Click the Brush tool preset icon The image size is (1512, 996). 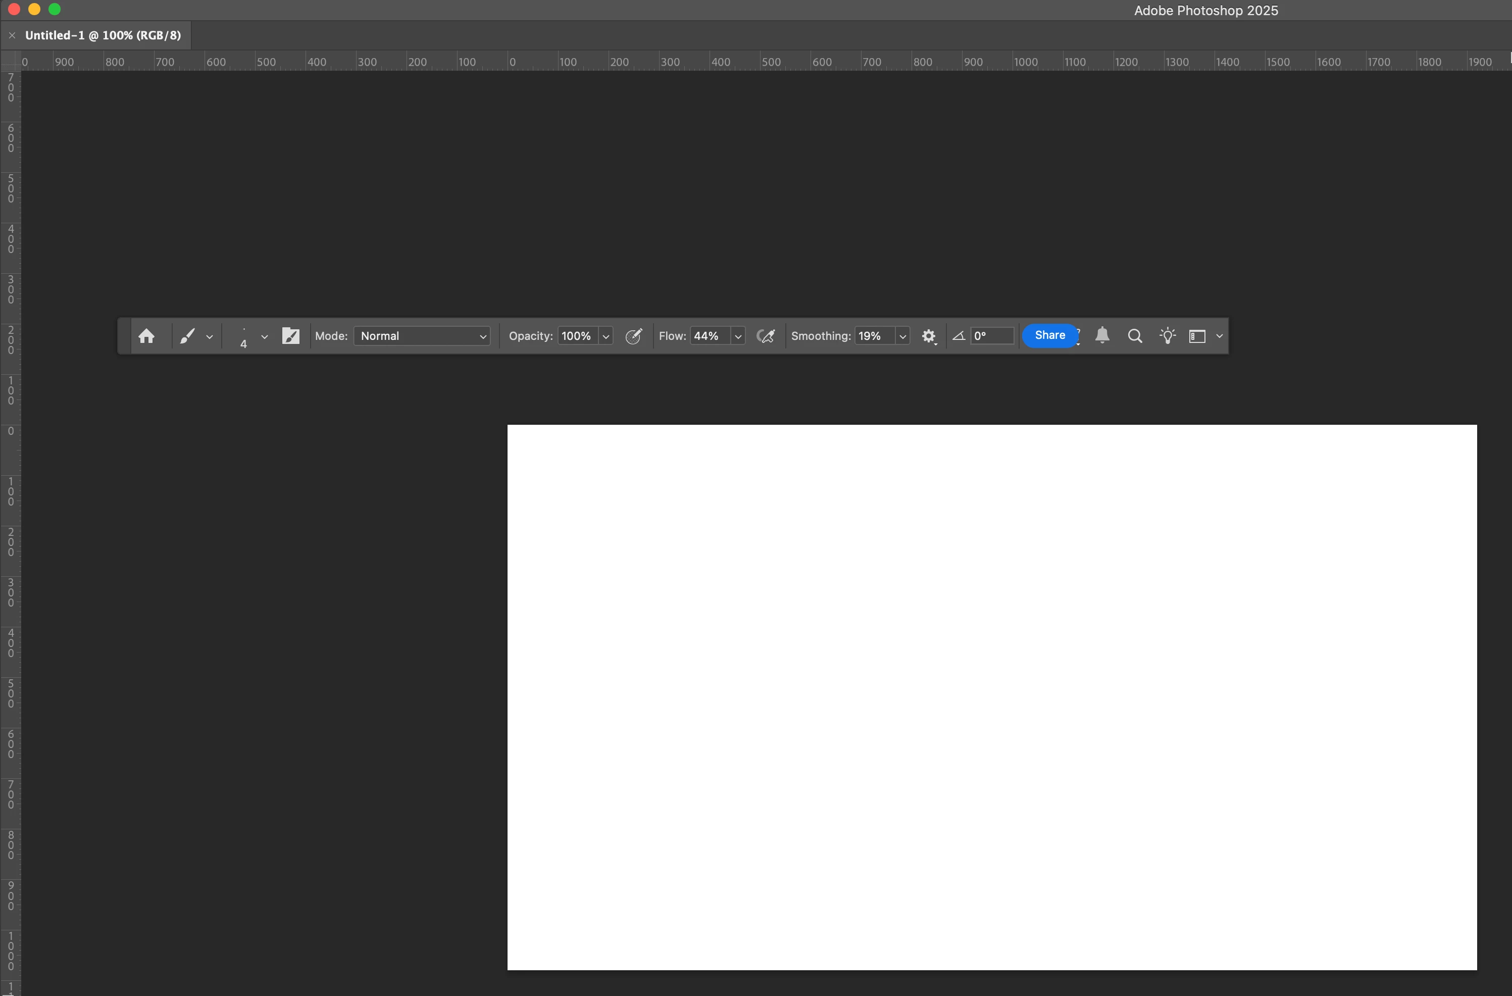point(187,336)
